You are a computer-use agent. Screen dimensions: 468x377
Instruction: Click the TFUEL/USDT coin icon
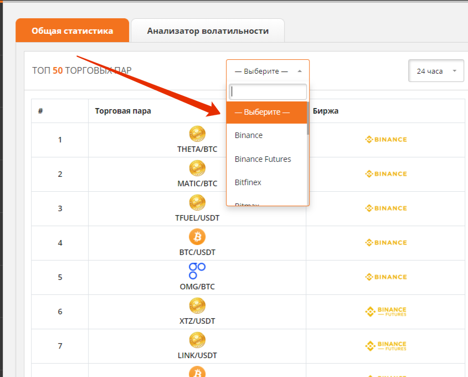click(197, 203)
